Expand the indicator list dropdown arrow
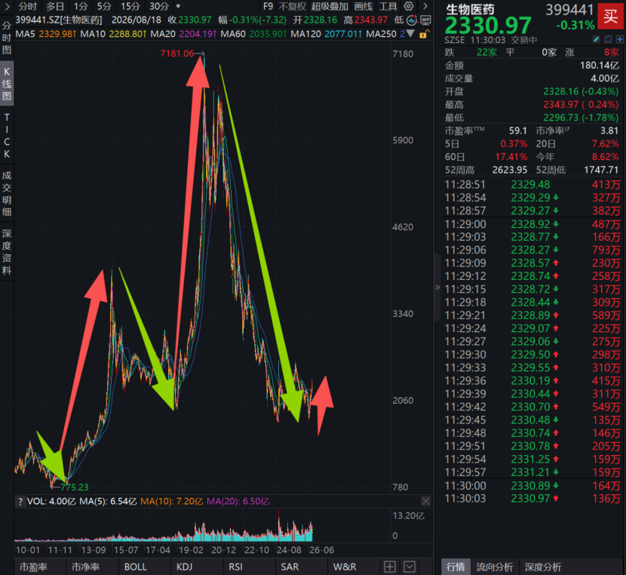The height and width of the screenshot is (575, 626). [410, 567]
